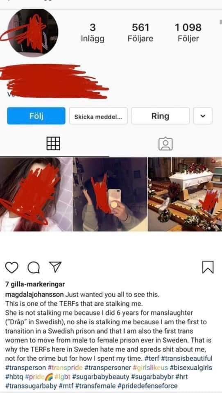Viewport: 222px width, 393px height.
Task: Open magdalajohansson username link
Action: (x=35, y=294)
